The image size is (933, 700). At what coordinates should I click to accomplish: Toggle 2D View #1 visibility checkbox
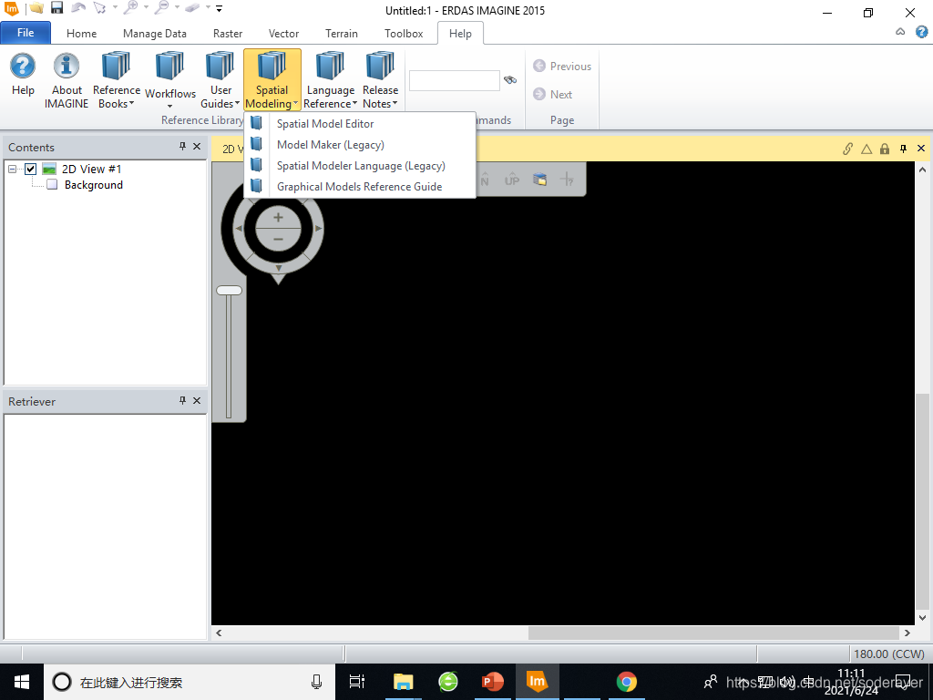pyautogui.click(x=30, y=169)
